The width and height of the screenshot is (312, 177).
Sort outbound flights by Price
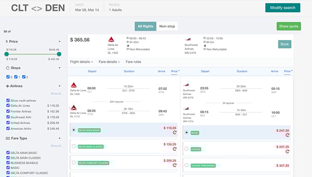click(175, 71)
